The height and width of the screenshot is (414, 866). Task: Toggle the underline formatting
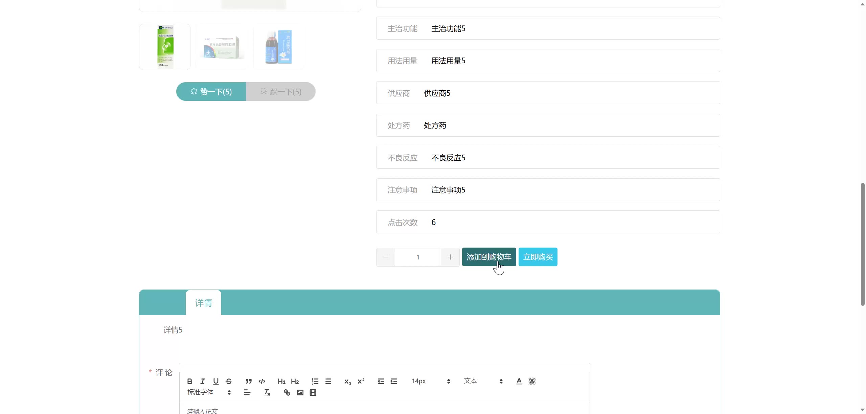tap(216, 381)
